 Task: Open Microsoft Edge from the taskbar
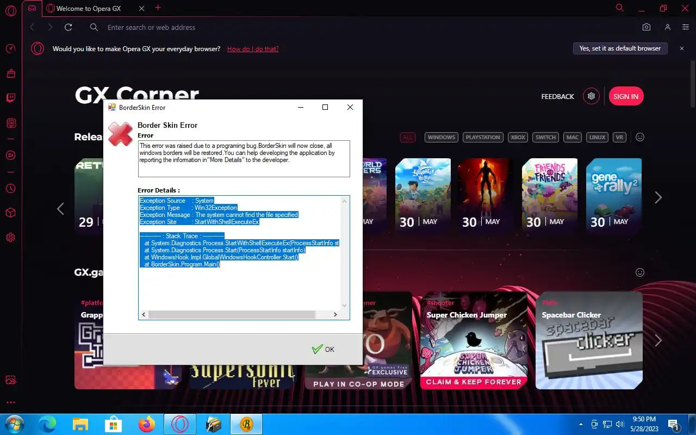click(47, 424)
